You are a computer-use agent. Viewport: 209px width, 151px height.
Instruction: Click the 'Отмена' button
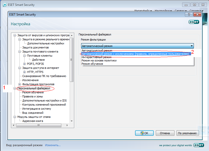(165, 133)
